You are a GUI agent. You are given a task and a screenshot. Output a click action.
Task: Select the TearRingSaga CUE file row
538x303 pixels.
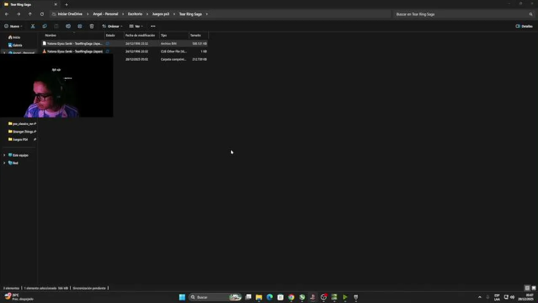(x=125, y=51)
